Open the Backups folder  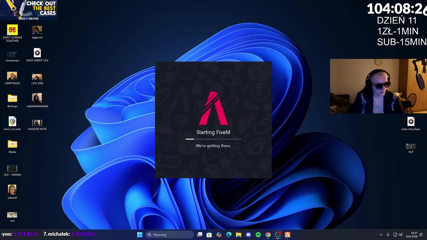12,101
